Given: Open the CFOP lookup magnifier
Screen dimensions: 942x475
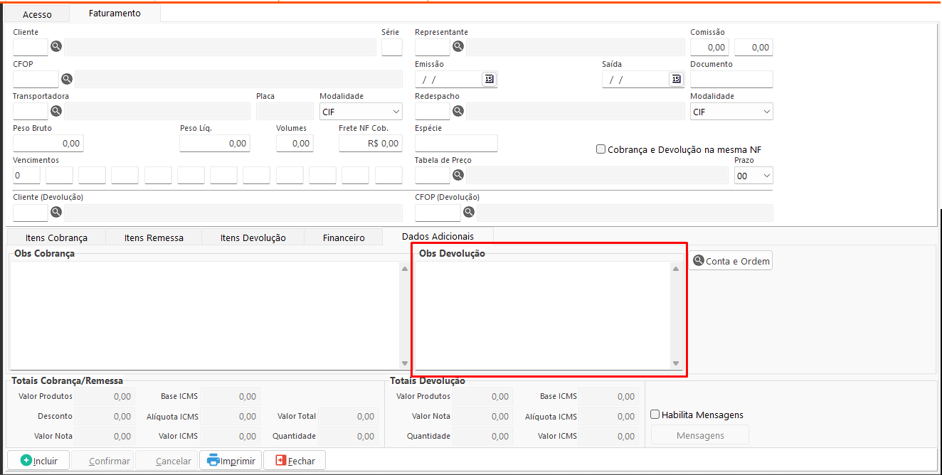Looking at the screenshot, I should tap(67, 79).
